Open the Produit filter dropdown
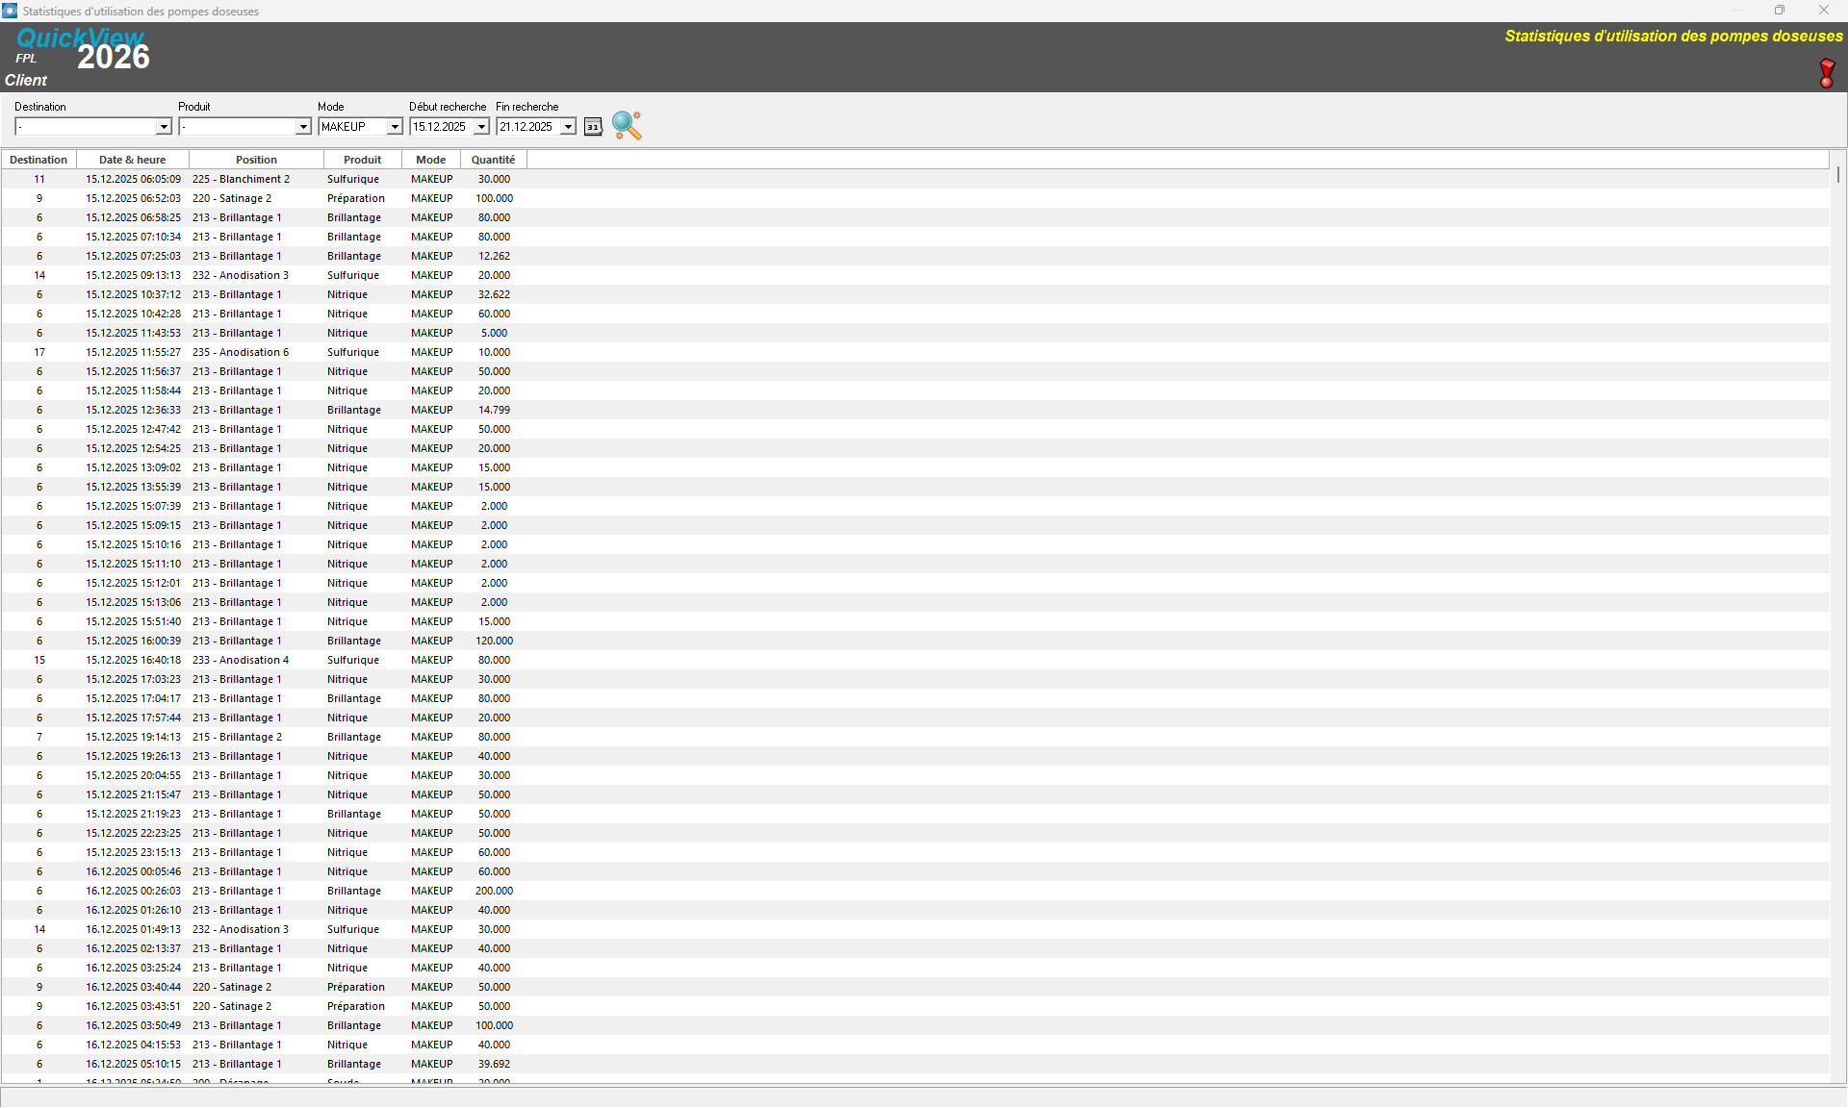The image size is (1848, 1108). (303, 127)
